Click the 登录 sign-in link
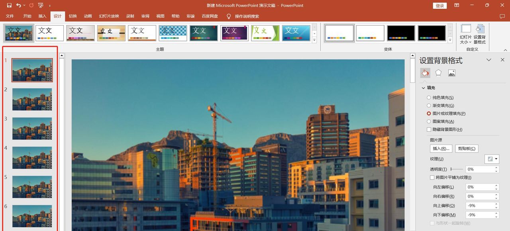The height and width of the screenshot is (231, 510). pos(439,6)
